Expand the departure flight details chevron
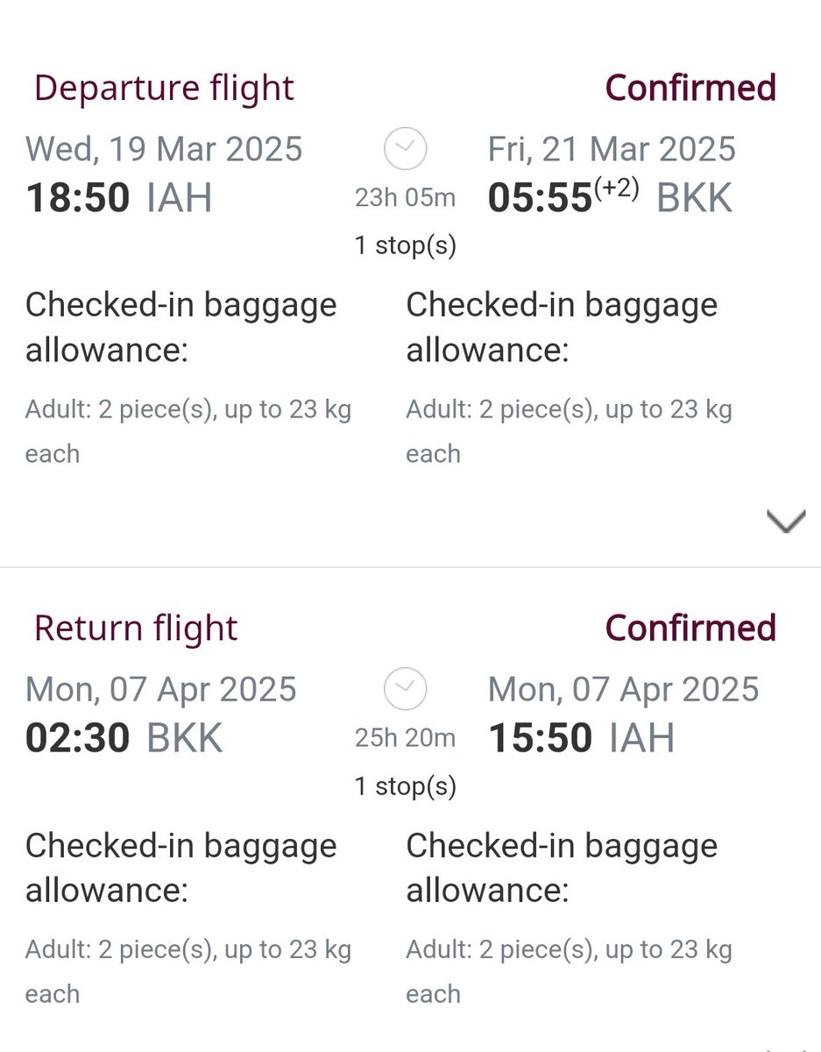Screen dimensions: 821x1052 (x=786, y=522)
